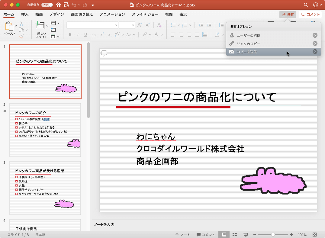Click the Share (共有) button
325x238 pixels.
(x=288, y=14)
